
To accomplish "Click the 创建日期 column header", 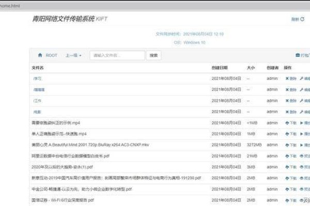I will [x=220, y=68].
